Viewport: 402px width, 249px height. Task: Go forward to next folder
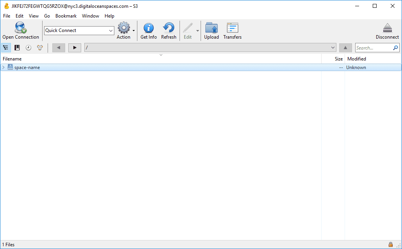click(75, 48)
